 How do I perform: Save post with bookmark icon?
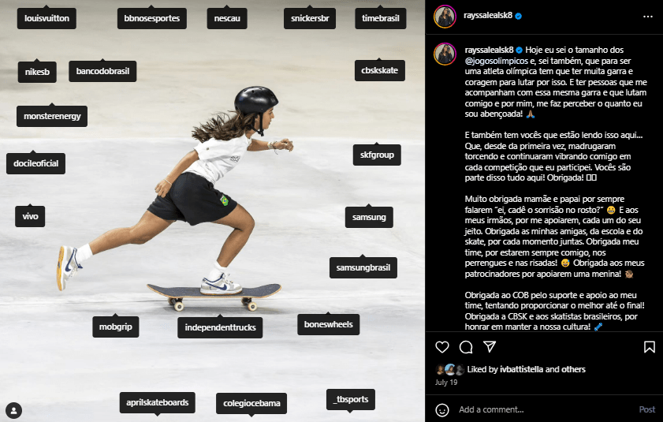649,347
